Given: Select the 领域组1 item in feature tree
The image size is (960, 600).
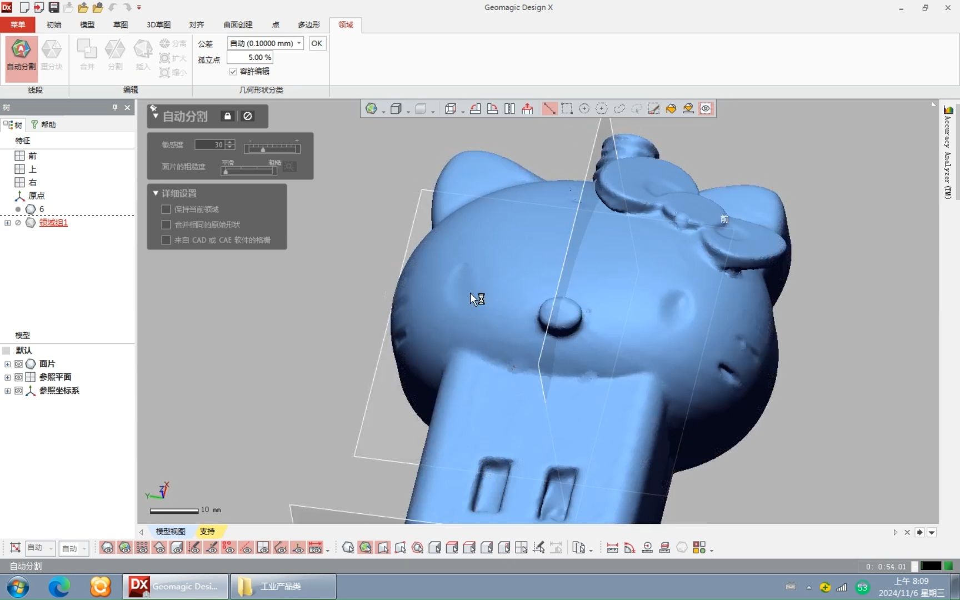Looking at the screenshot, I should tap(53, 223).
